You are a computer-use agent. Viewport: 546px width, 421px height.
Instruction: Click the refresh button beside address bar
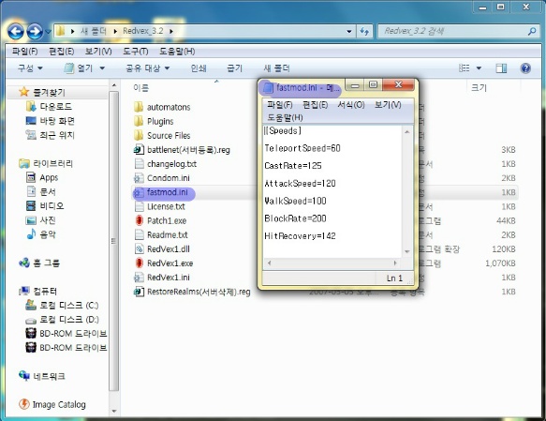point(364,31)
